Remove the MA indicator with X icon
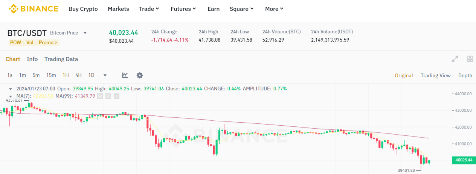The height and width of the screenshot is (174, 476). point(116,96)
